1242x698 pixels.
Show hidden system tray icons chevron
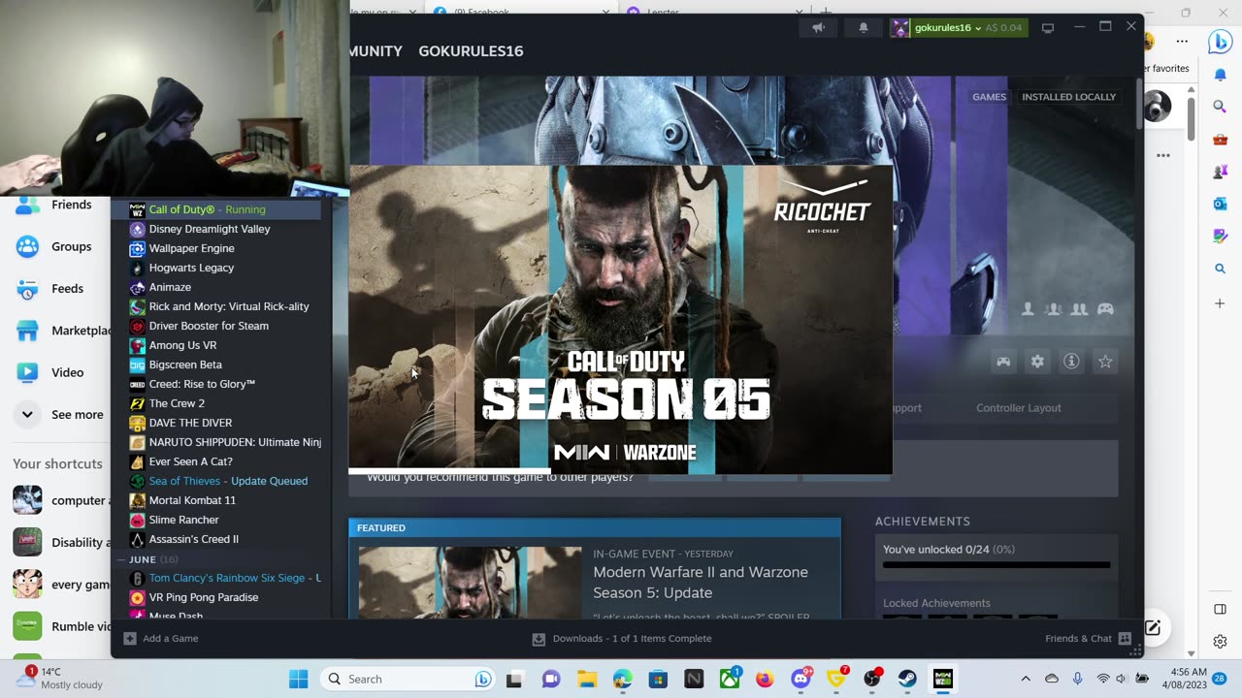point(1026,679)
